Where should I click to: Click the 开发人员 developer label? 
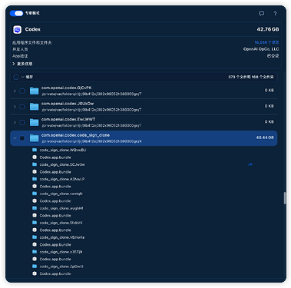[x=20, y=49]
